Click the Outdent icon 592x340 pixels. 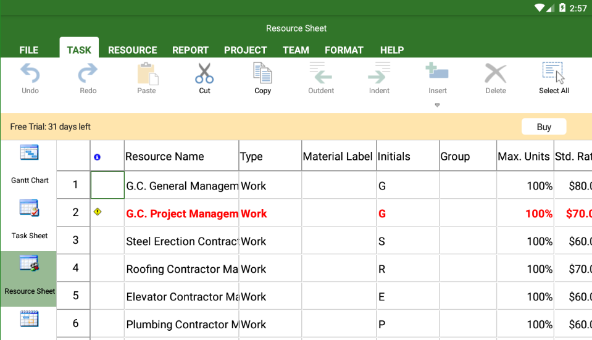[320, 73]
